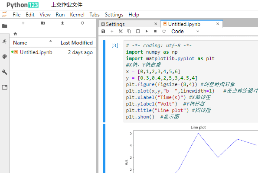Open the Edit menu
The width and height of the screenshot is (258, 173).
click(x=30, y=15)
